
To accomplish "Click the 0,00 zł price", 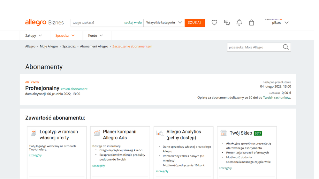I will pos(286,93).
